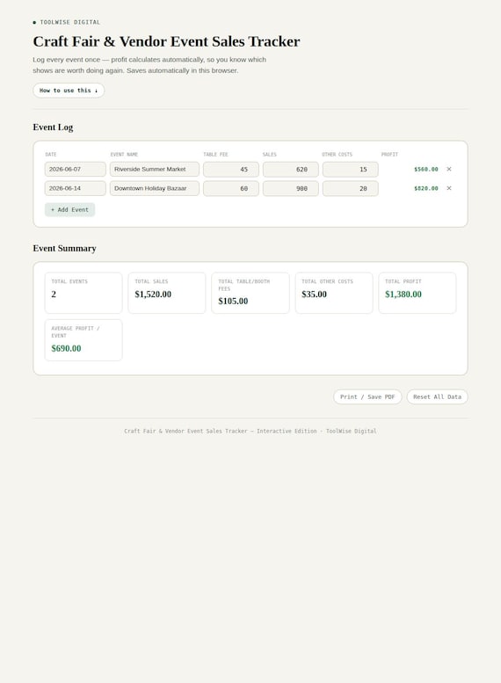Image resolution: width=501 pixels, height=683 pixels.
Task: Click the Table Fee column header
Action: (x=215, y=154)
